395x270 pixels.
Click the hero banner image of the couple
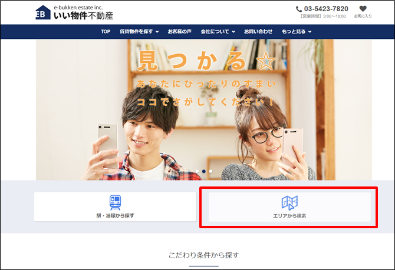click(203, 112)
